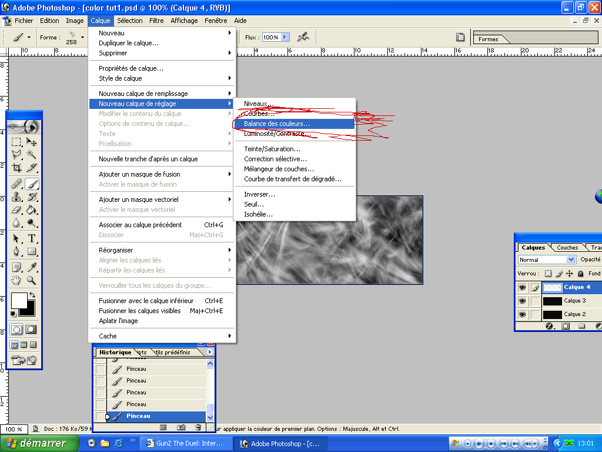Screen dimensions: 602x452
Task: Toggle visibility of Calque 2 layer
Action: [522, 314]
